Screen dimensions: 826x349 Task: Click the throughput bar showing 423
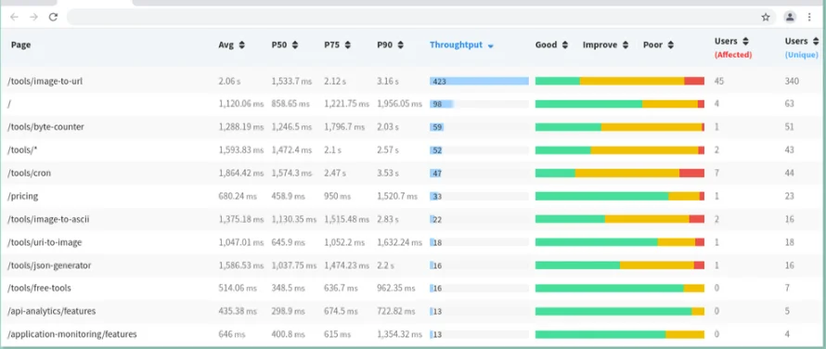coord(479,81)
